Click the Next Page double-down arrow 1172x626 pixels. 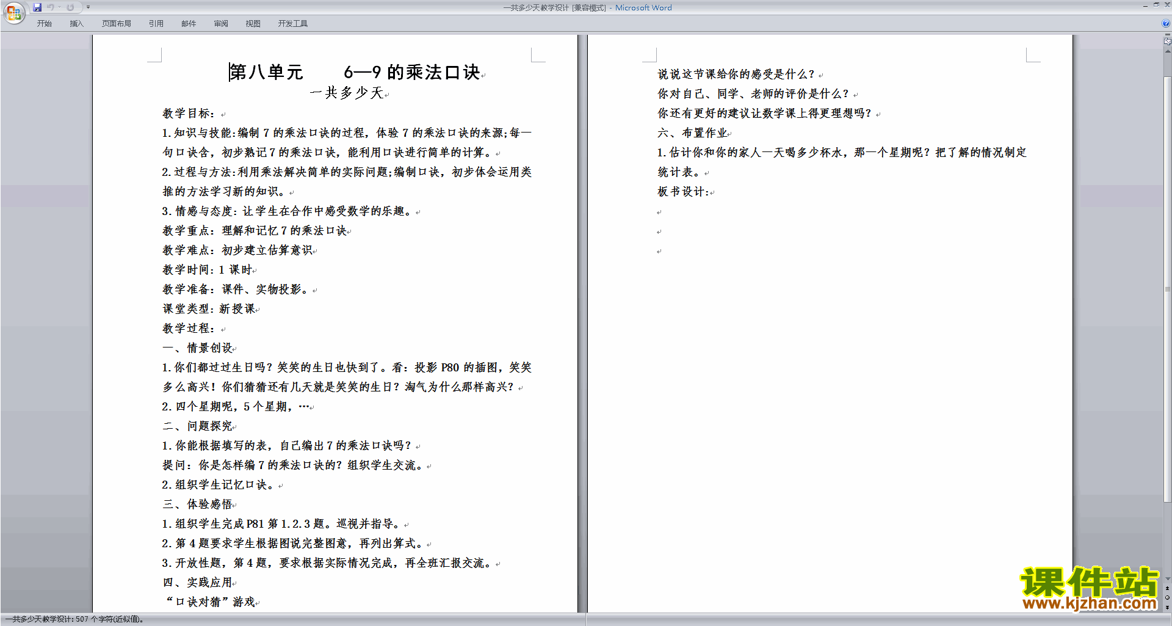pos(1168,607)
